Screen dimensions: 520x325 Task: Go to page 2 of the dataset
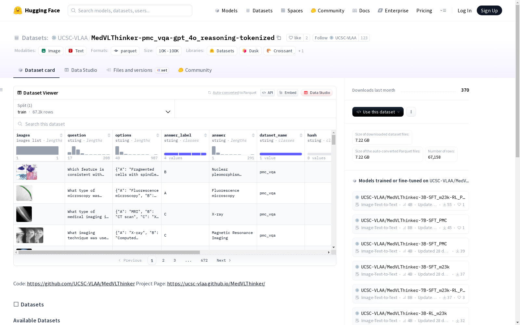pos(163,260)
